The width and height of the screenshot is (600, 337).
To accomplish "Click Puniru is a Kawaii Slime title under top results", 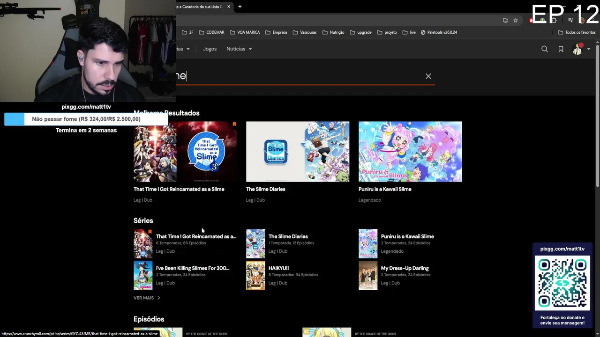I will (385, 189).
